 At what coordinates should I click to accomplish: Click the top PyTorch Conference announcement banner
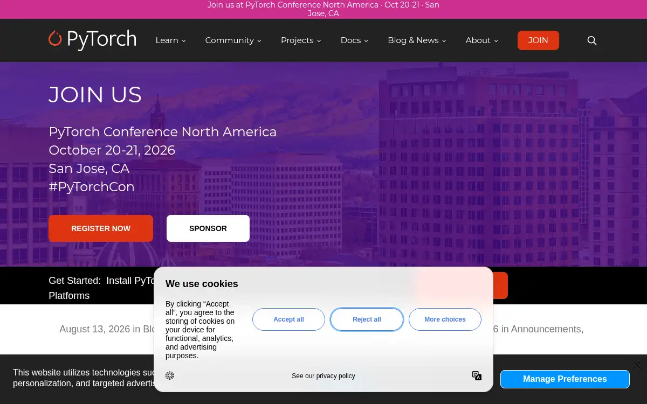323,9
